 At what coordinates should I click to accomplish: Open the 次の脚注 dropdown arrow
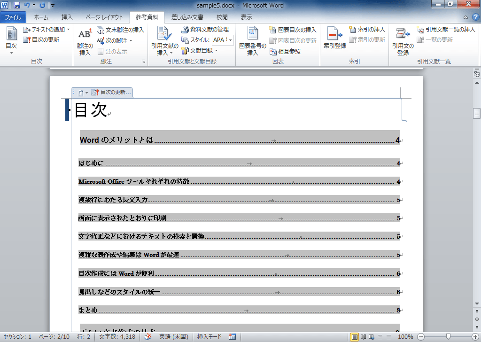131,40
